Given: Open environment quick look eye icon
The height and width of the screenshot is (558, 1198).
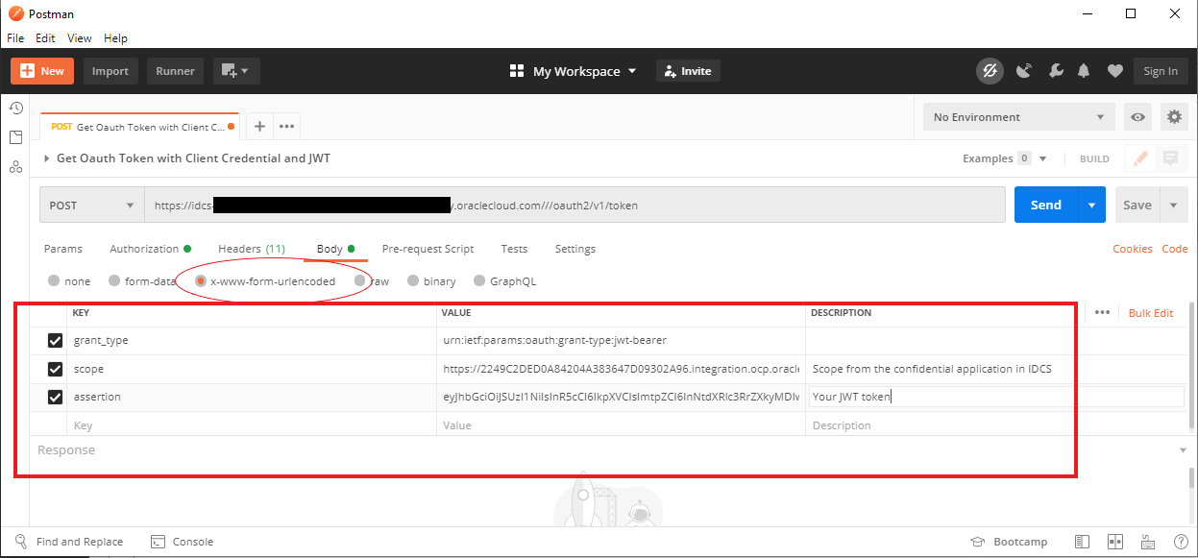Looking at the screenshot, I should pyautogui.click(x=1137, y=117).
